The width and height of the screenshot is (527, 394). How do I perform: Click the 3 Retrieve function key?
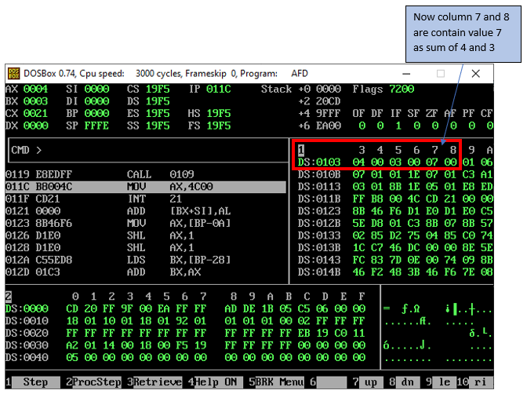154,382
